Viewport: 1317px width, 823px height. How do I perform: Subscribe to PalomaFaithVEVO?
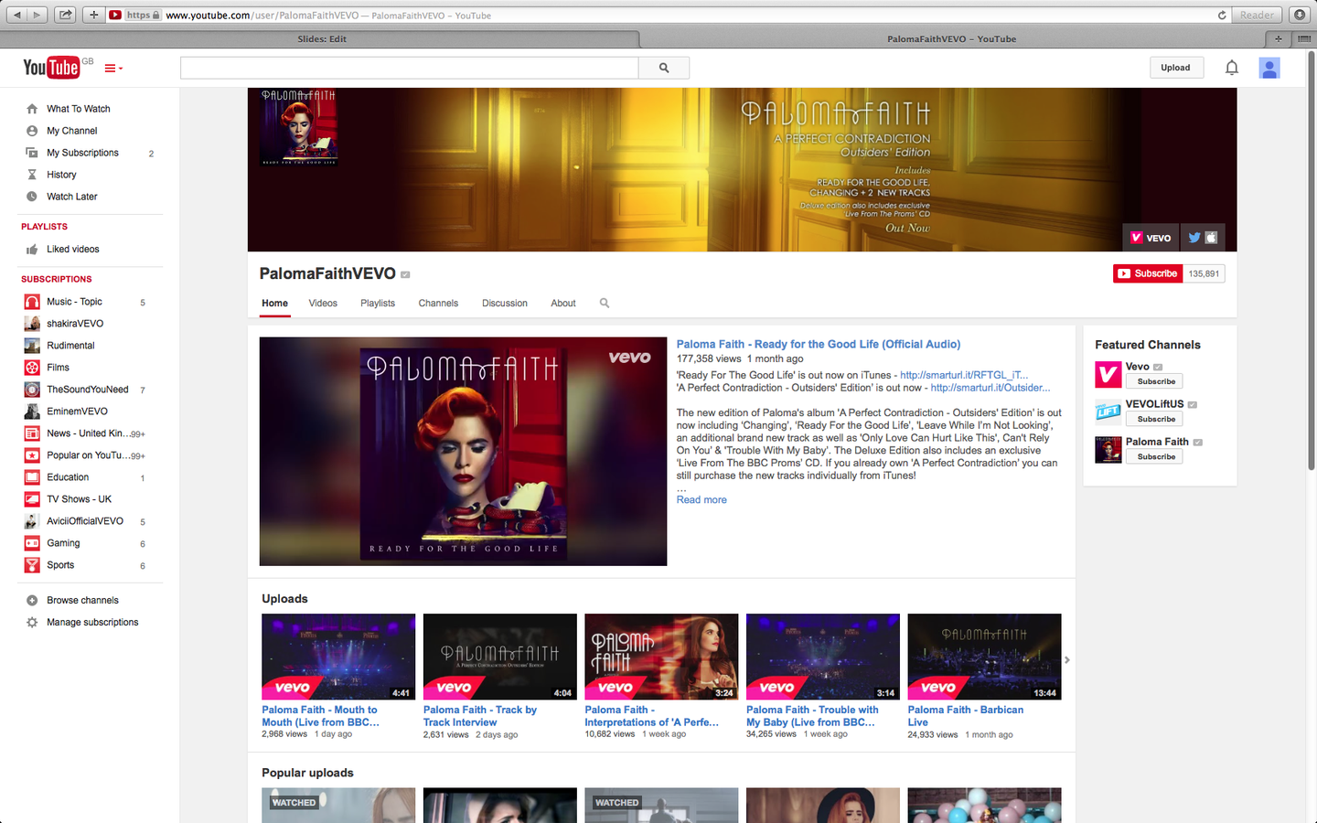(x=1147, y=273)
